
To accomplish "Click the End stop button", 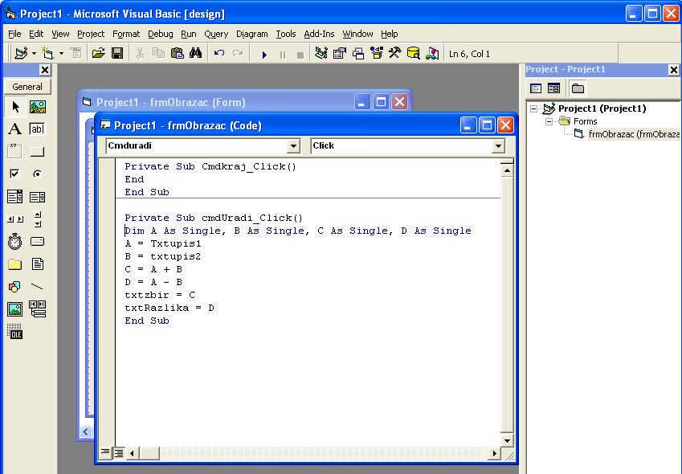I will pyautogui.click(x=300, y=55).
